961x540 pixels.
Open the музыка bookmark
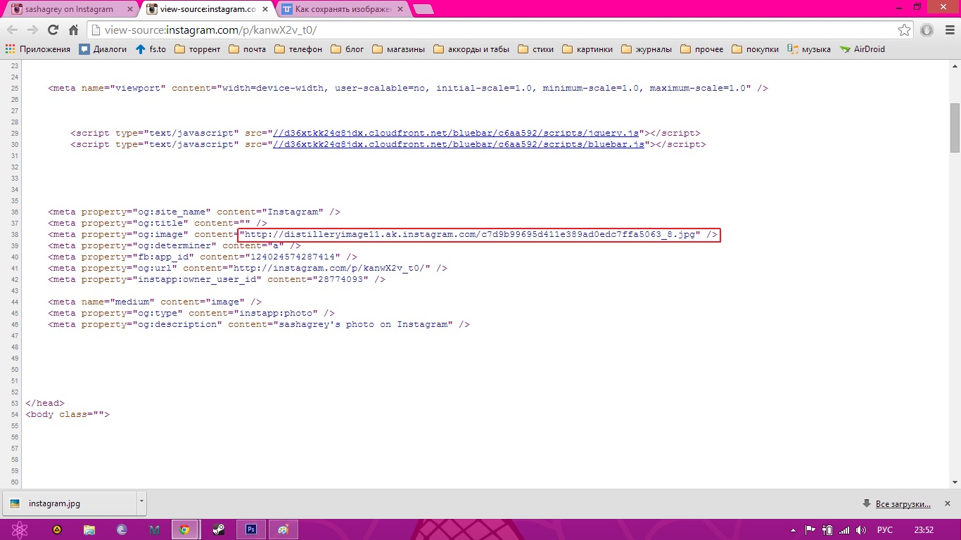tap(809, 49)
